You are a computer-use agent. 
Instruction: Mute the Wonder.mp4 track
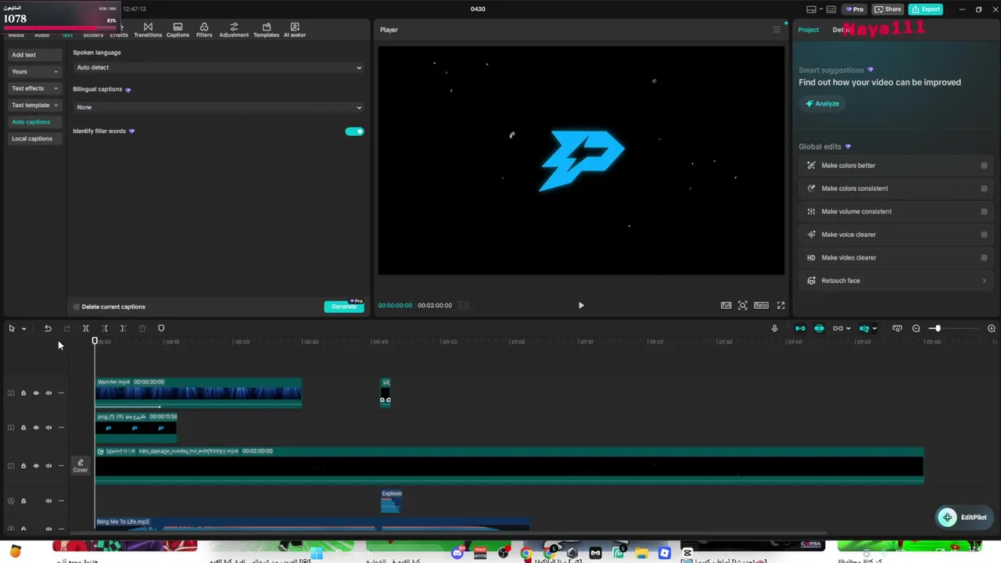click(x=48, y=393)
